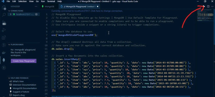215x97 pixels.
Task: Run the playground with the play button
Action: [204, 6]
